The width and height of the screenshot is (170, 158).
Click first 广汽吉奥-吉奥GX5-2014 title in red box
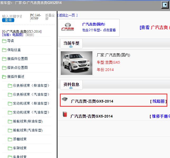[x=92, y=101]
